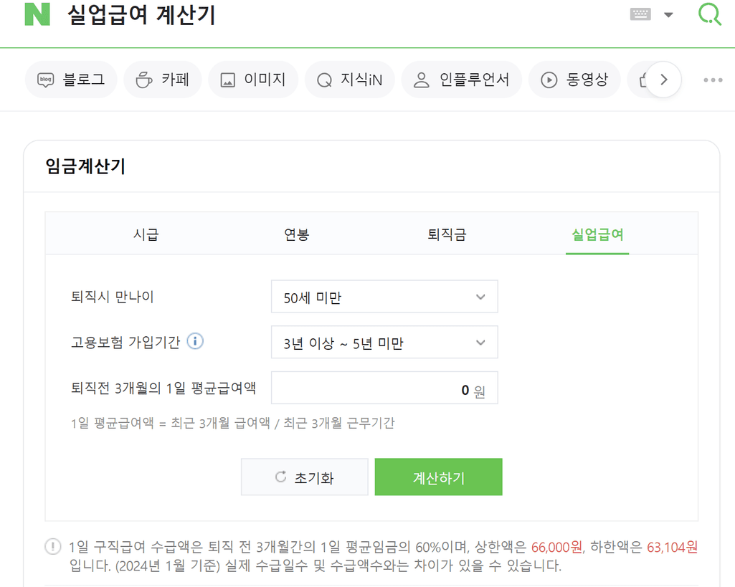Click the green Naver N logo

[37, 14]
